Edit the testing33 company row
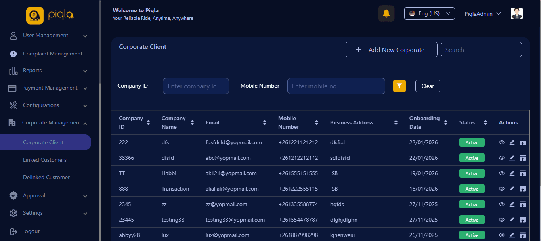541x241 pixels. pos(512,220)
